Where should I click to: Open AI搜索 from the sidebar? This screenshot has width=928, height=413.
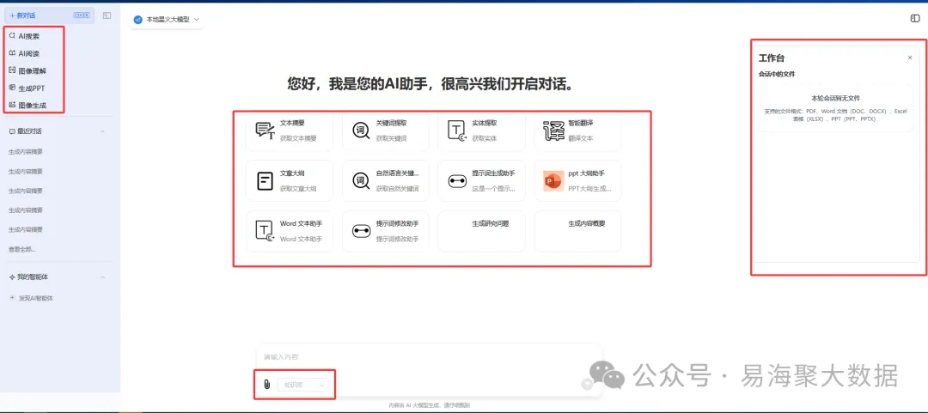pos(24,36)
